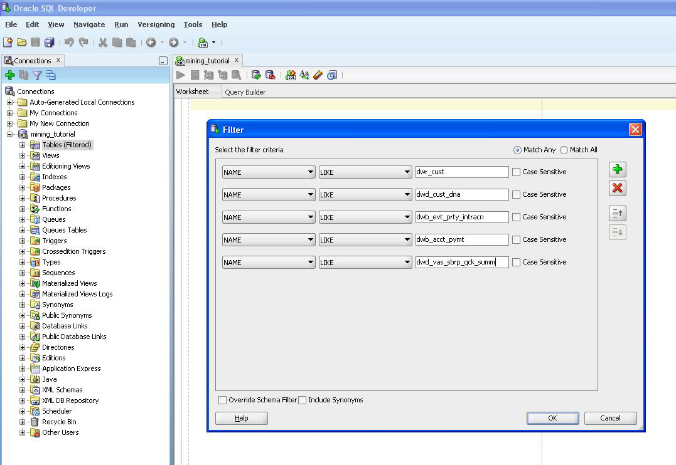The image size is (676, 465).
Task: Check the Override Schema Filter checkbox
Action: (222, 400)
